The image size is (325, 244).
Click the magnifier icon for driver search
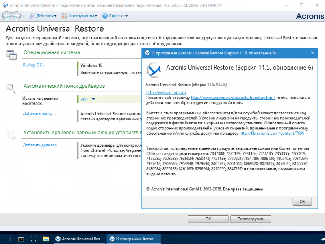point(11,89)
